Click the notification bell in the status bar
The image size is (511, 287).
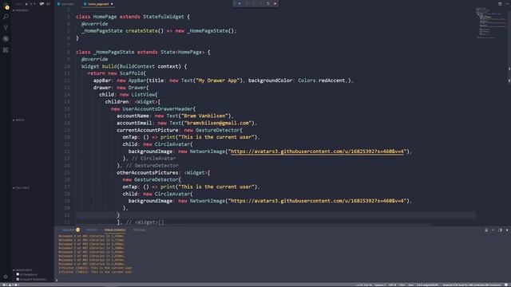coord(506,285)
